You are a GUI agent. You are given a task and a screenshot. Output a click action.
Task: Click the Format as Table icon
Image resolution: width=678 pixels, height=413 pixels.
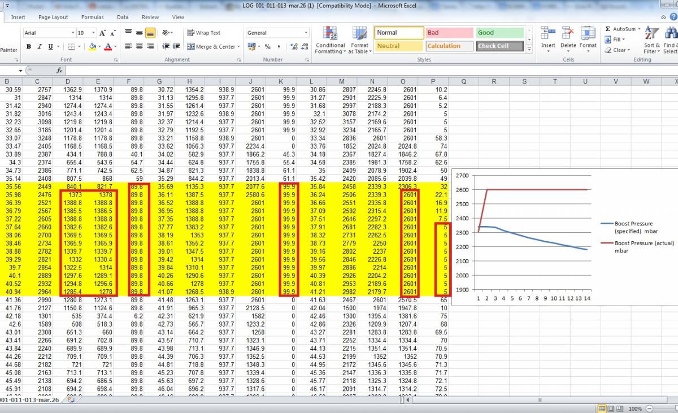[359, 40]
